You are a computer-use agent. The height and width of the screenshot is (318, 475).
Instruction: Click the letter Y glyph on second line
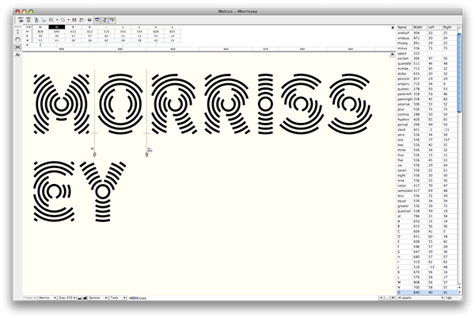point(103,191)
